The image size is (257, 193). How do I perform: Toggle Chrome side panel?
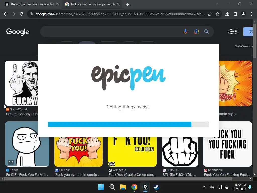tap(235, 14)
